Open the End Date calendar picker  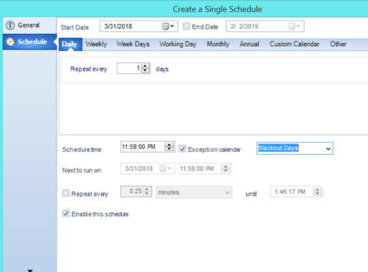(x=294, y=27)
